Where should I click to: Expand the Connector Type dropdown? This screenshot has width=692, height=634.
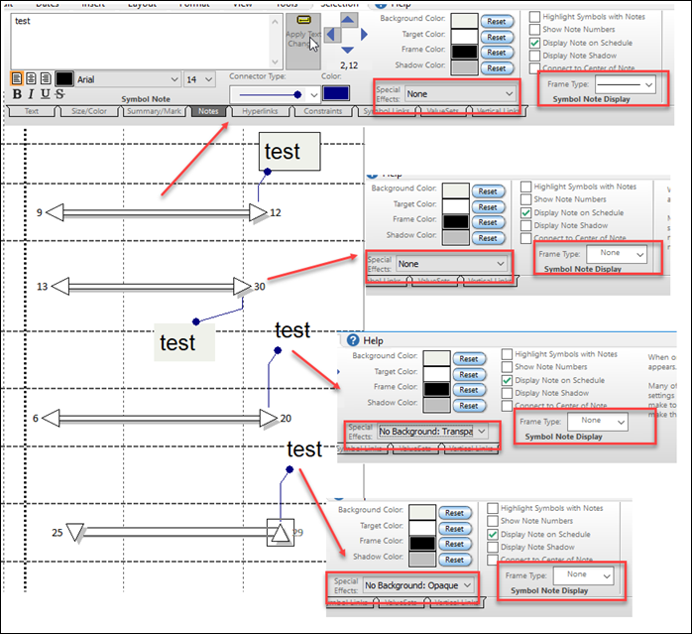(314, 94)
